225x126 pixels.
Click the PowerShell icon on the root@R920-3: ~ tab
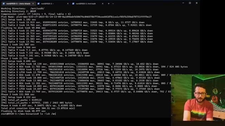point(38,3)
